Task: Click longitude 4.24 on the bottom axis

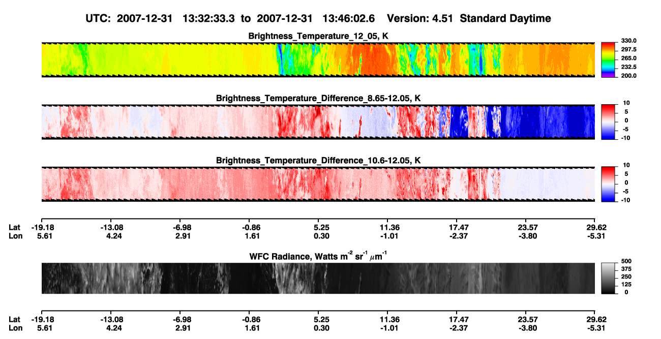Action: pos(113,328)
